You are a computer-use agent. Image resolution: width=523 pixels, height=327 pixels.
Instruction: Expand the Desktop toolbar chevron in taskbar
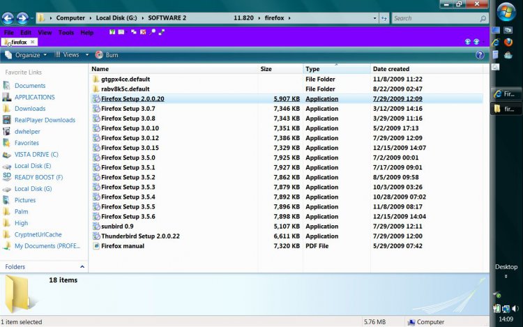click(506, 276)
